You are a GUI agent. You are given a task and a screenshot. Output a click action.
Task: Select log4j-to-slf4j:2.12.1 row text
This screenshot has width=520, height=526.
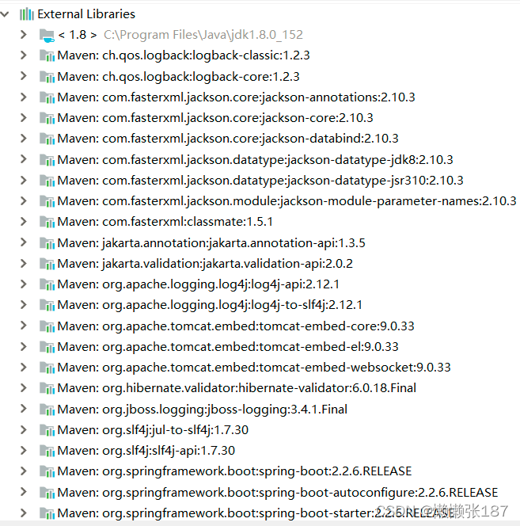(x=210, y=305)
